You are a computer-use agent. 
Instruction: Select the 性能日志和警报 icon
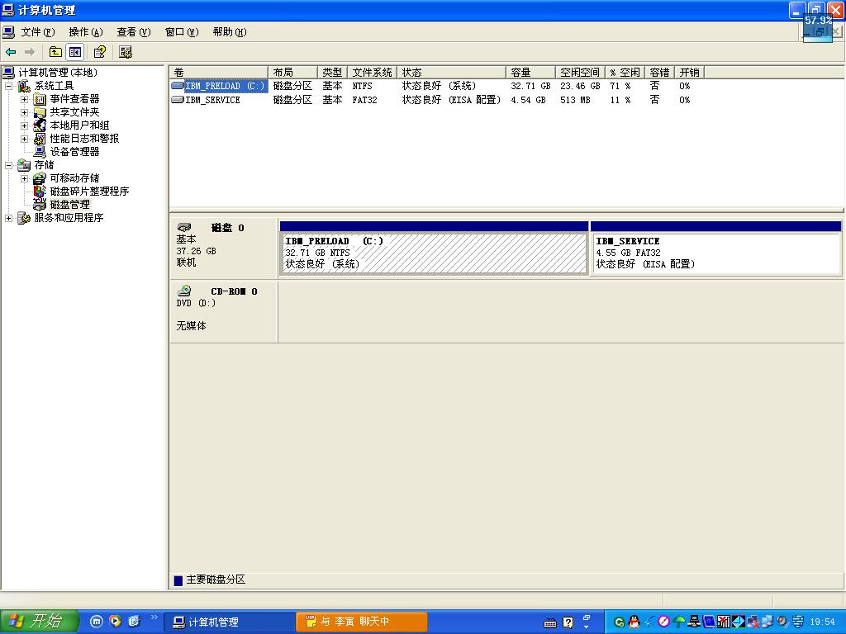pyautogui.click(x=40, y=139)
